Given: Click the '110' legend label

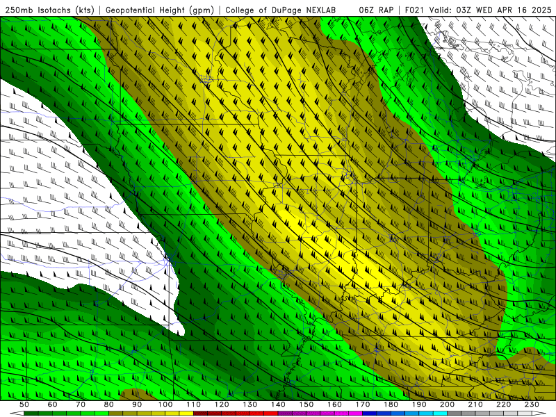Looking at the screenshot, I should [x=194, y=404].
